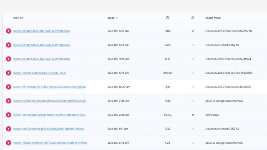Play recording from Dec 08, 9:35 pm
The image size is (267, 150).
click(x=8, y=59)
